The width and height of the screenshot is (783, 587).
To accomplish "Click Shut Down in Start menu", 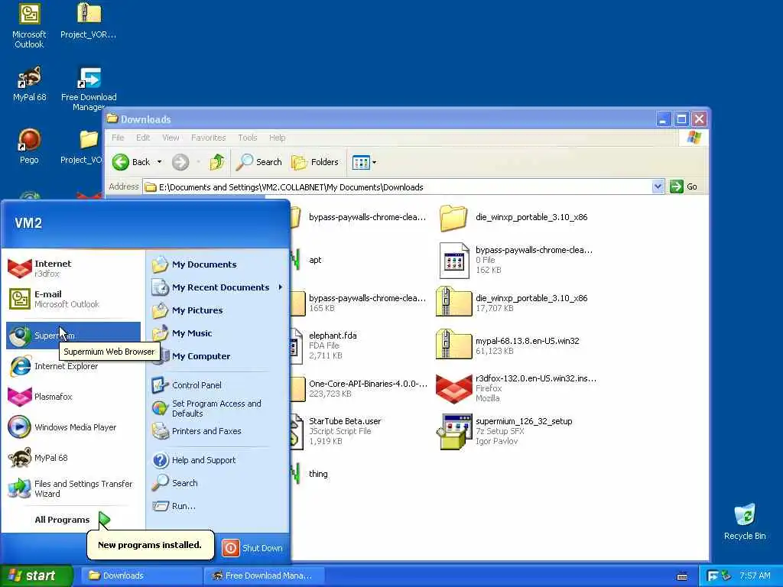I will pyautogui.click(x=252, y=548).
